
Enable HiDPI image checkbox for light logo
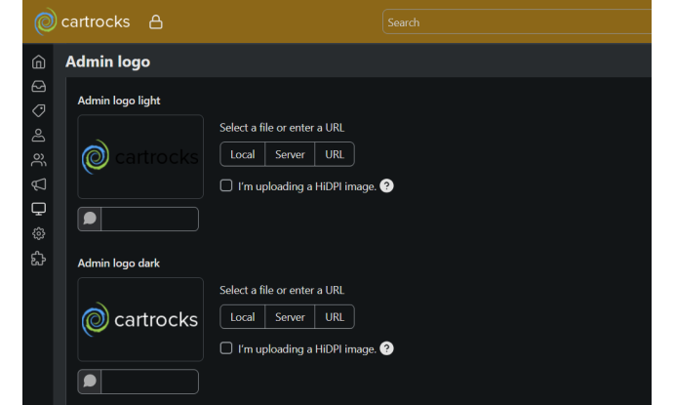pos(226,185)
